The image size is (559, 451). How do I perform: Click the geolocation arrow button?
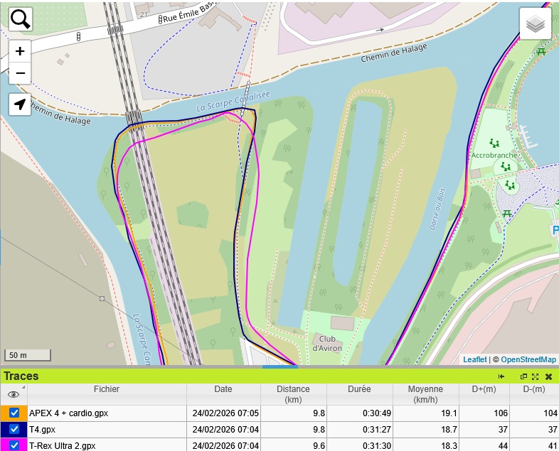point(20,104)
